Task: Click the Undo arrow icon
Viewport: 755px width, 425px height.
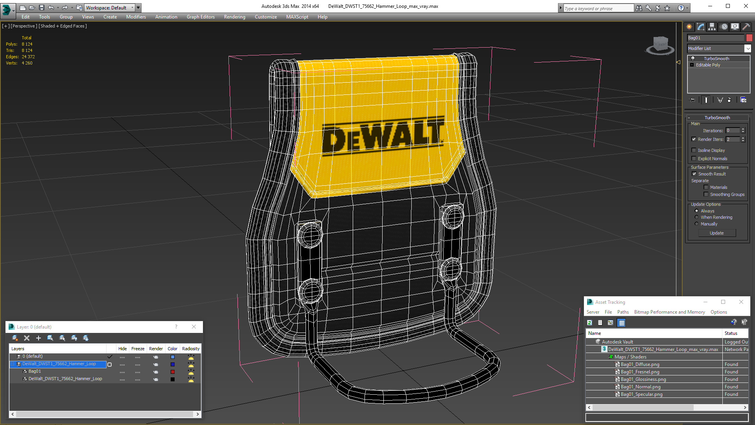Action: click(x=51, y=7)
